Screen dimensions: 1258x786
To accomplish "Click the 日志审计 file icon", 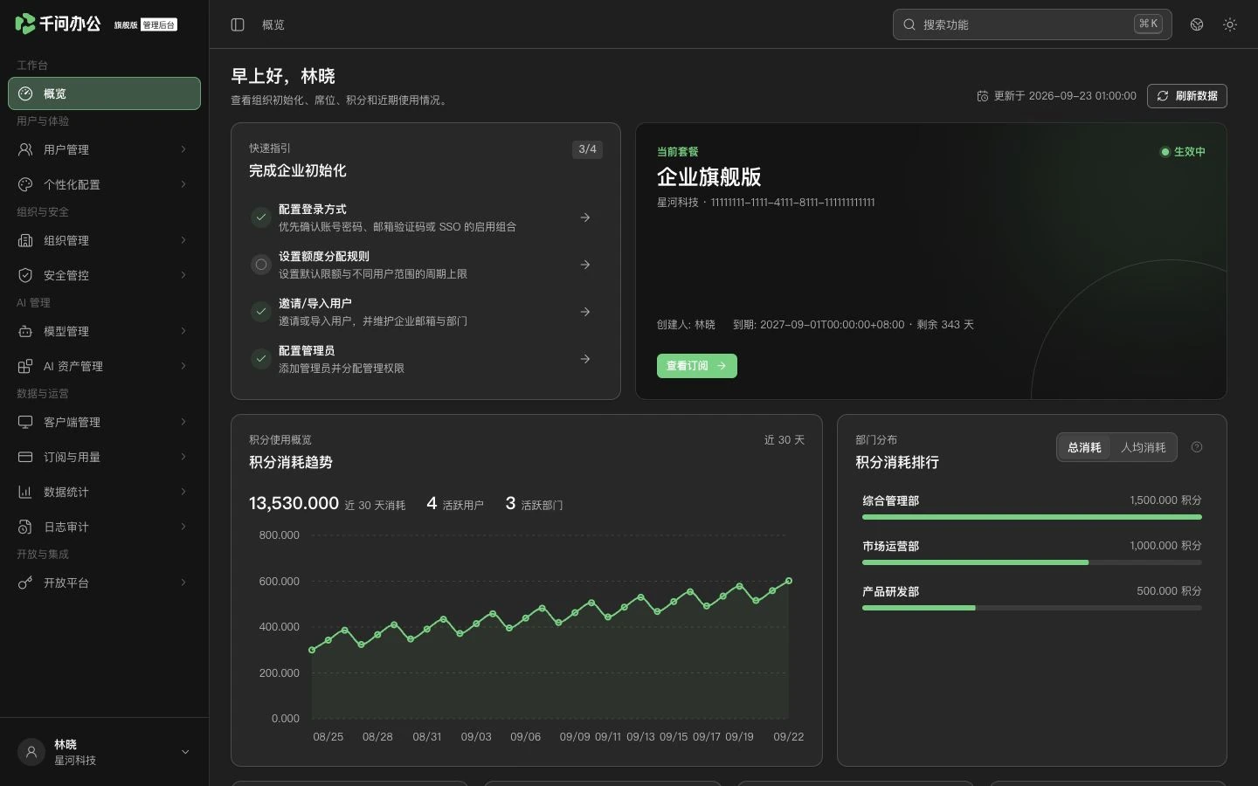I will tap(25, 527).
